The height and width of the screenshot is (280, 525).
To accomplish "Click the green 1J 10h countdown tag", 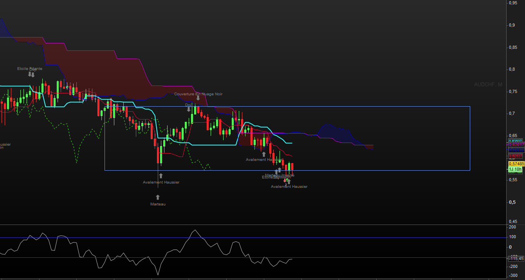I will click(515, 169).
